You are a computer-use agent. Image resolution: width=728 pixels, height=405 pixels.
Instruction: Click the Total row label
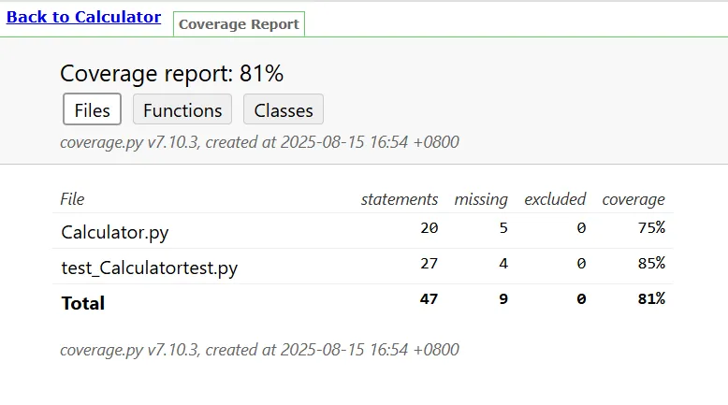(83, 303)
